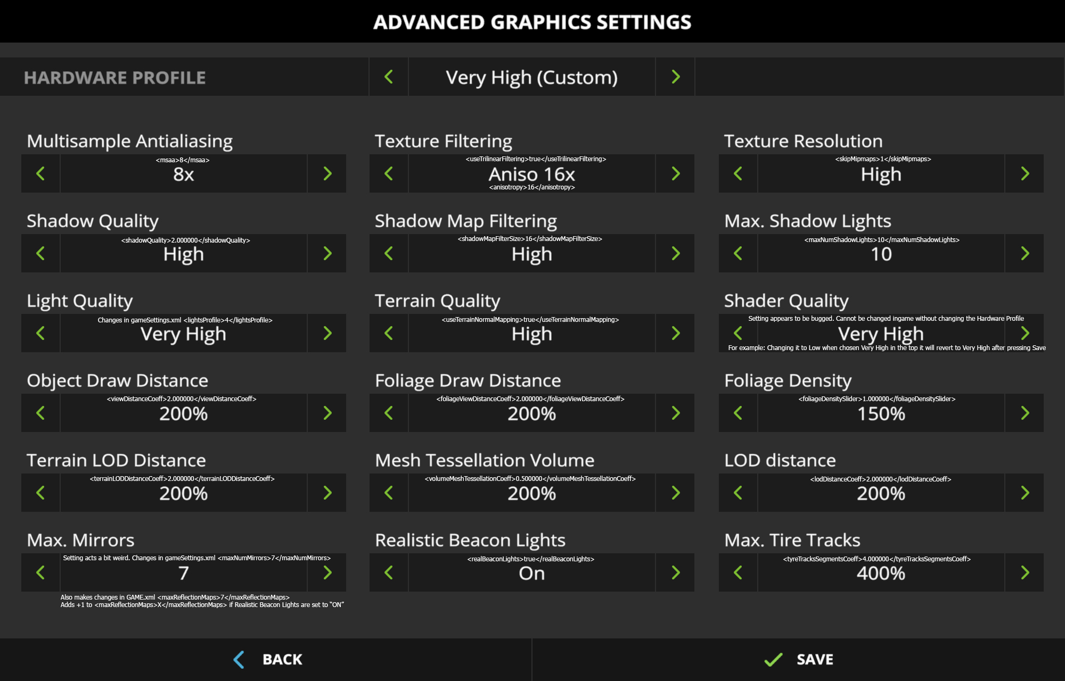The width and height of the screenshot is (1065, 681).
Task: Increase Object Draw Distance with right arrow
Action: click(327, 413)
